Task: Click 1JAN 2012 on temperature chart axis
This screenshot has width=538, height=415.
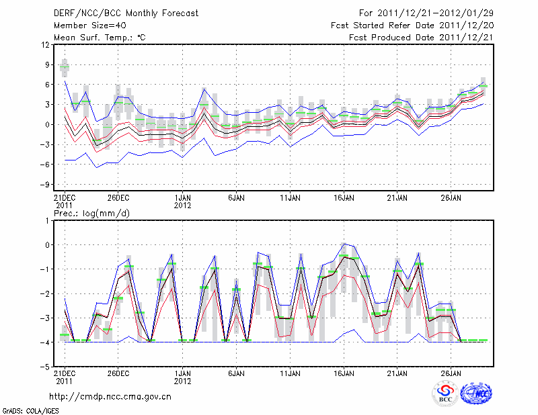Action: [x=183, y=201]
